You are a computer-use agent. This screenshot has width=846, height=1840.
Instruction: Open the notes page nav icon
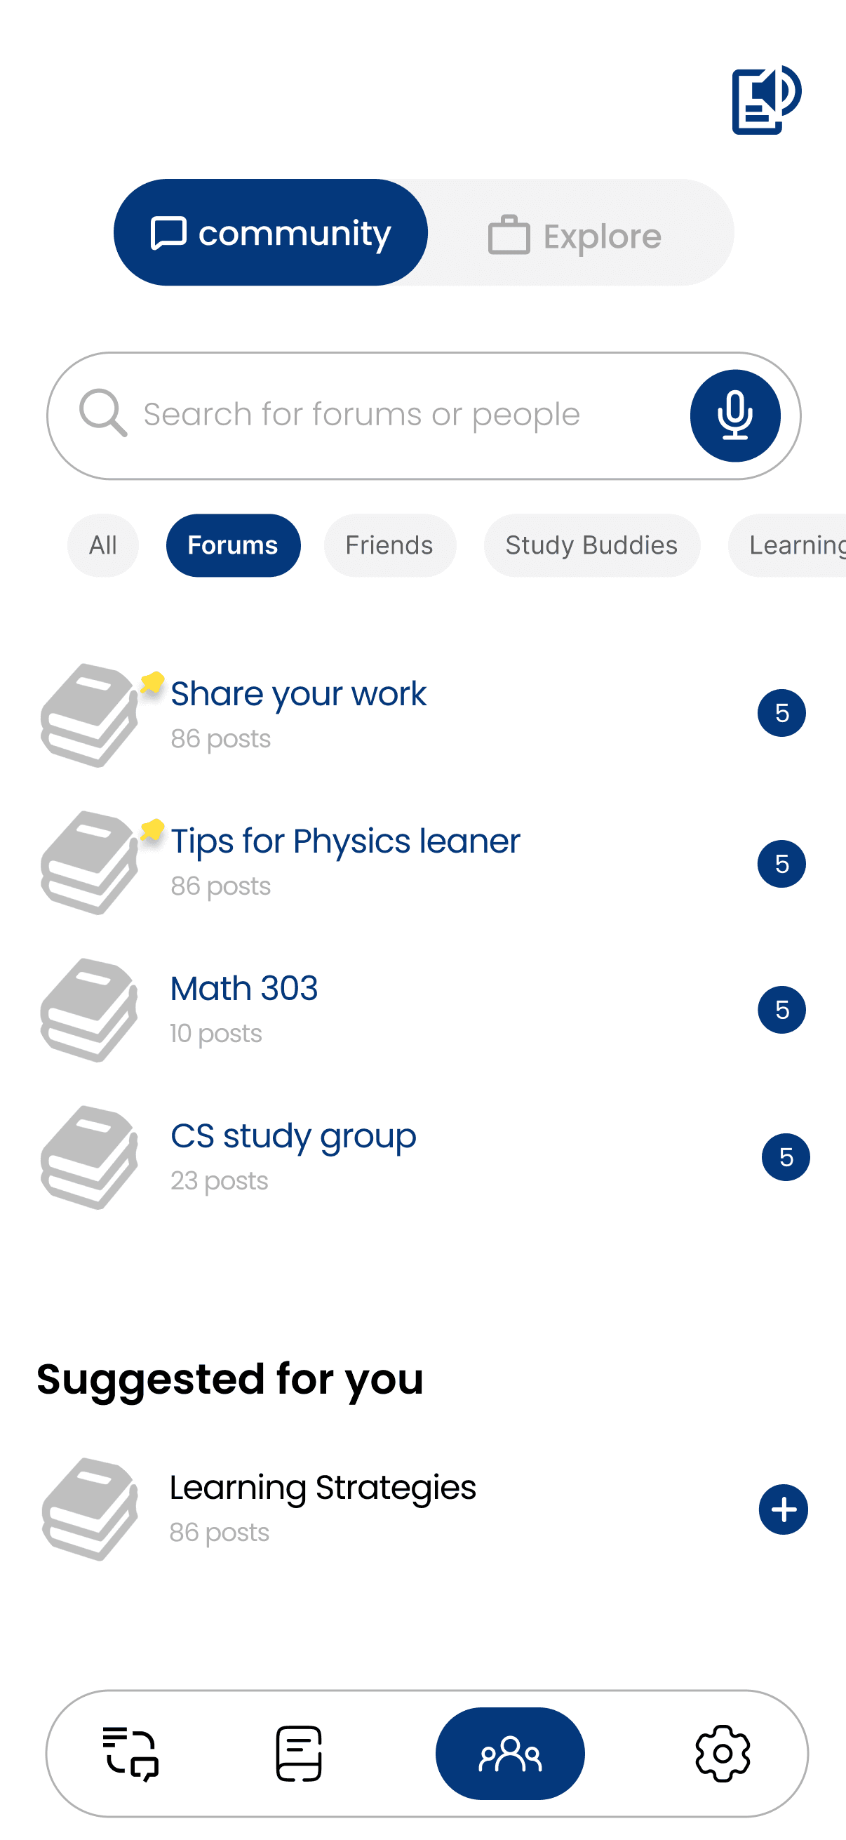pyautogui.click(x=298, y=1753)
